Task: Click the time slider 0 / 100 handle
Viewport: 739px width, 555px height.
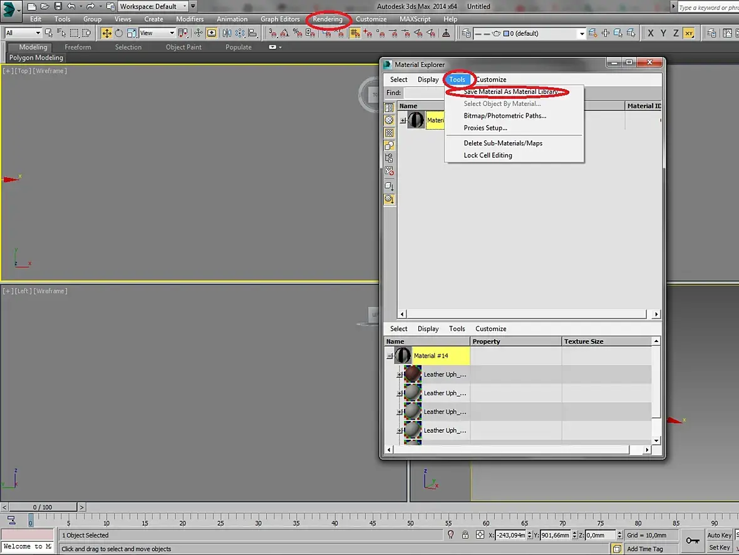Action: 43,507
